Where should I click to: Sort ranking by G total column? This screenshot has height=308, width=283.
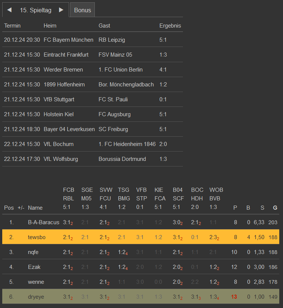[x=275, y=208]
